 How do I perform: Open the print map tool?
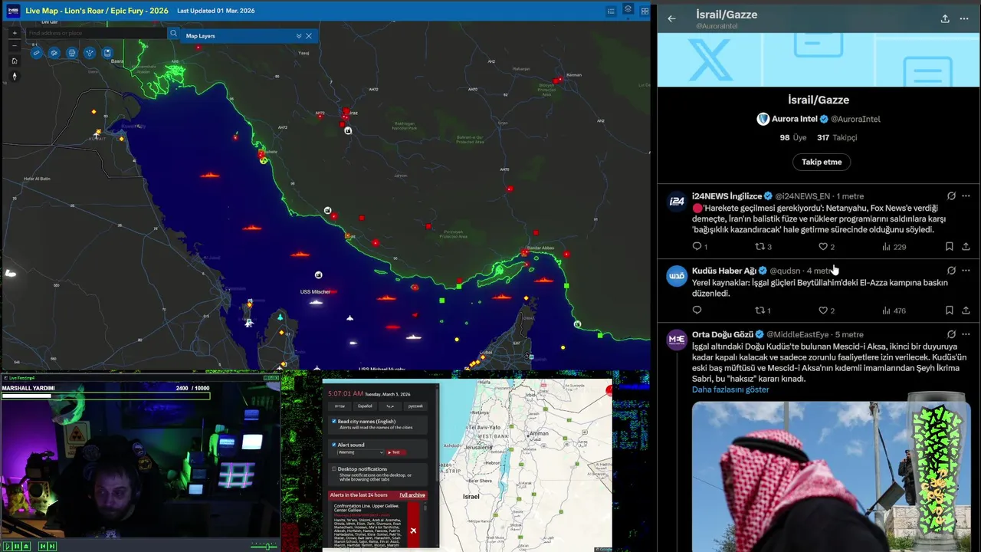point(72,53)
